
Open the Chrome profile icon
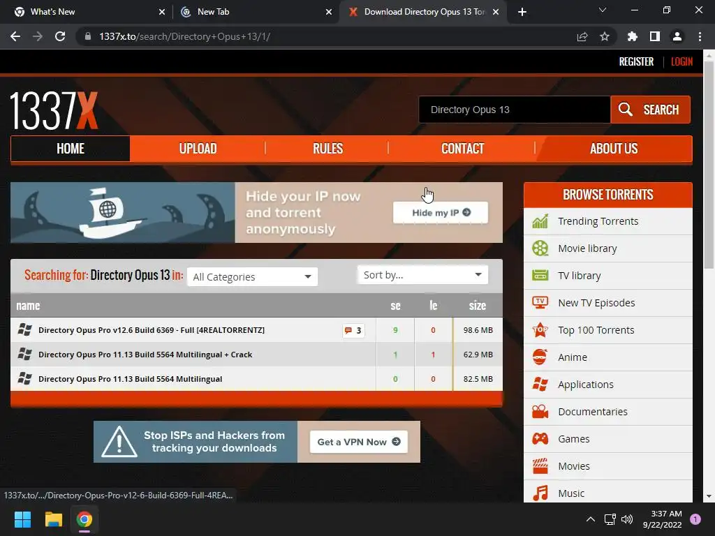(x=677, y=36)
